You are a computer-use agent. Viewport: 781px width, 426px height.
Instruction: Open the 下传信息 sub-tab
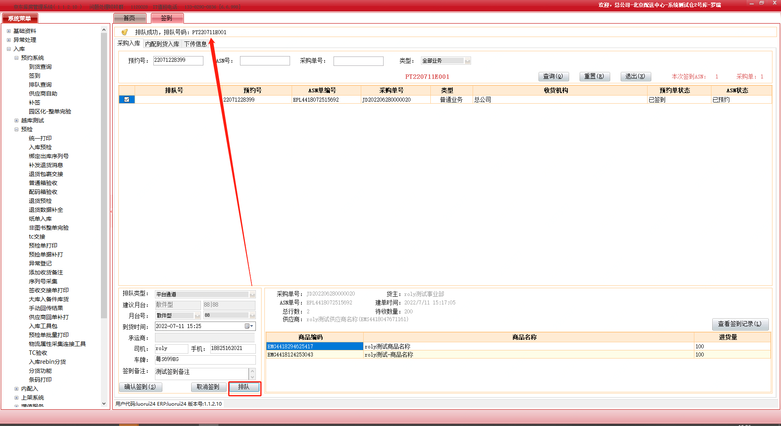pyautogui.click(x=195, y=44)
